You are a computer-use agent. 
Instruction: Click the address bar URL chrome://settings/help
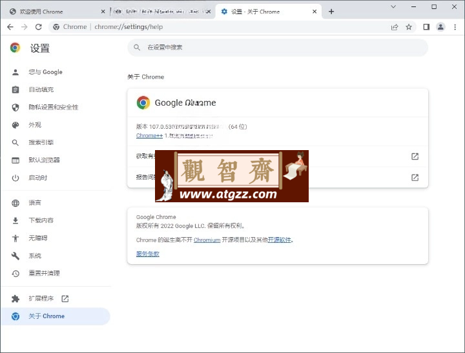pos(129,27)
